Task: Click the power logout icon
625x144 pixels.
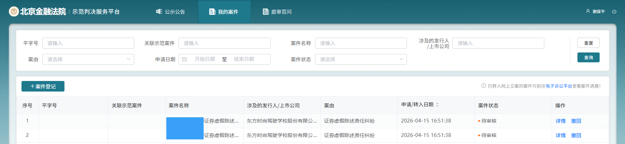Action: (x=614, y=12)
